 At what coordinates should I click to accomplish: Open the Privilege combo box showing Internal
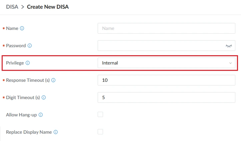coord(166,63)
